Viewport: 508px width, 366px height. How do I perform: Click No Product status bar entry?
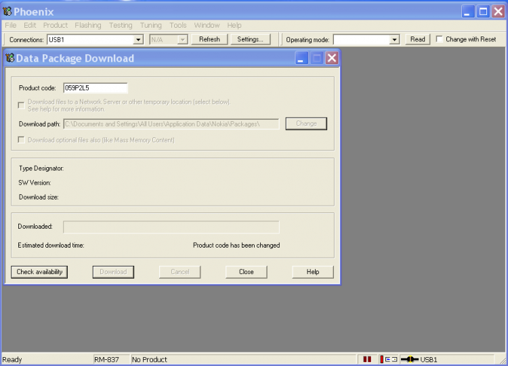point(150,359)
